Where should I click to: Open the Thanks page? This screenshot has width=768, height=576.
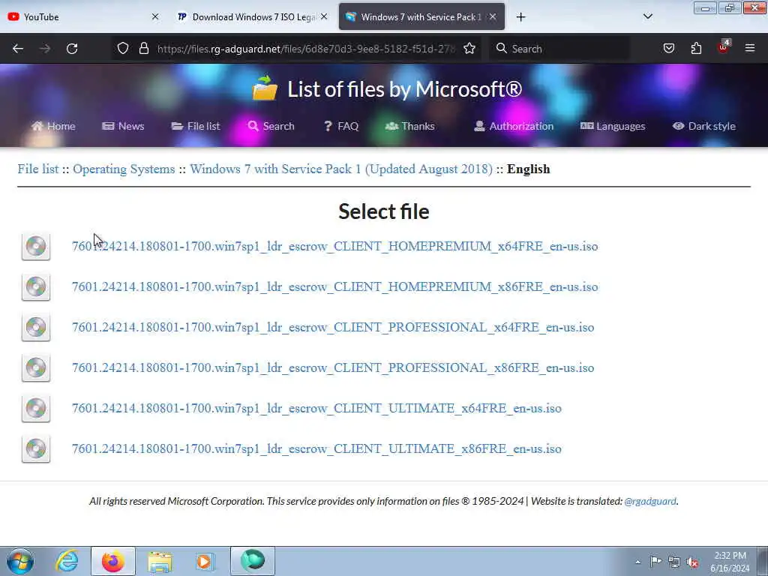point(410,126)
